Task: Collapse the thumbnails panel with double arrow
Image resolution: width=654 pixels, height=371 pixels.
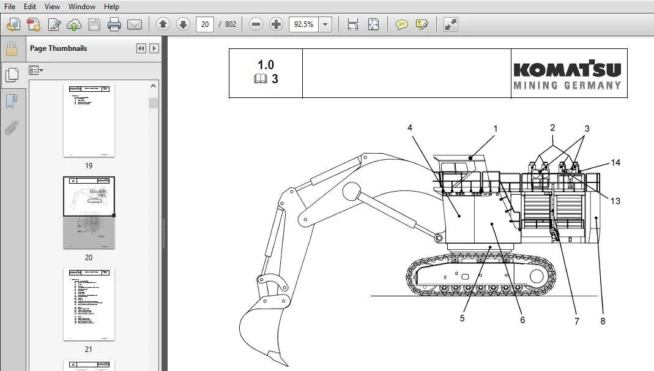Action: tap(141, 48)
